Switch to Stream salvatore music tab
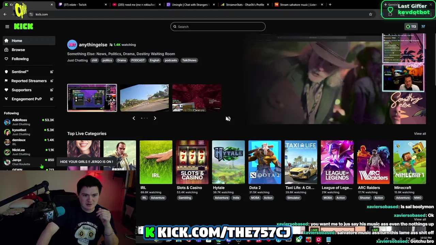The width and height of the screenshot is (436, 245). (x=298, y=5)
